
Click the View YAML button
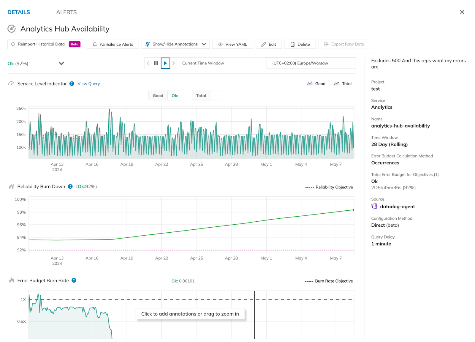point(232,44)
